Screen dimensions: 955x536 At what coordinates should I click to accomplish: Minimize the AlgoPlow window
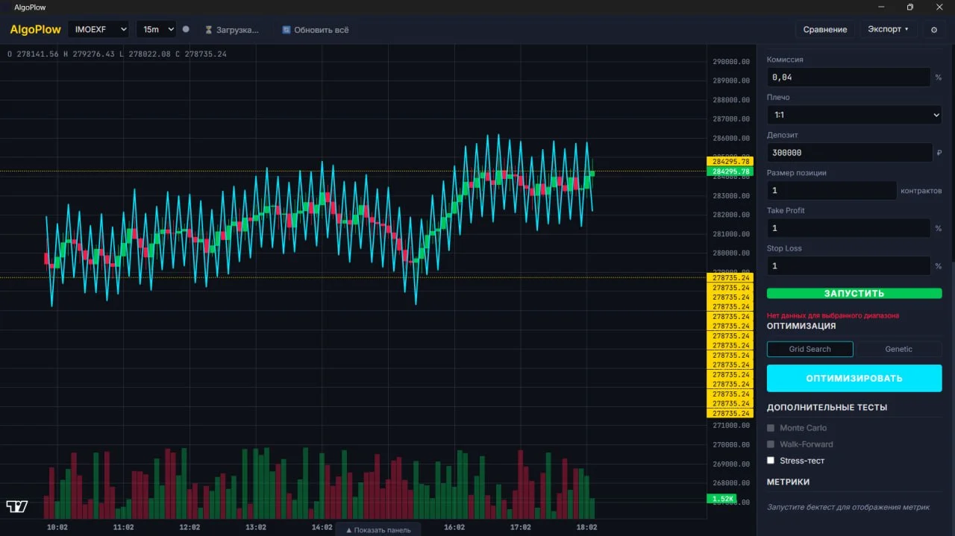882,7
